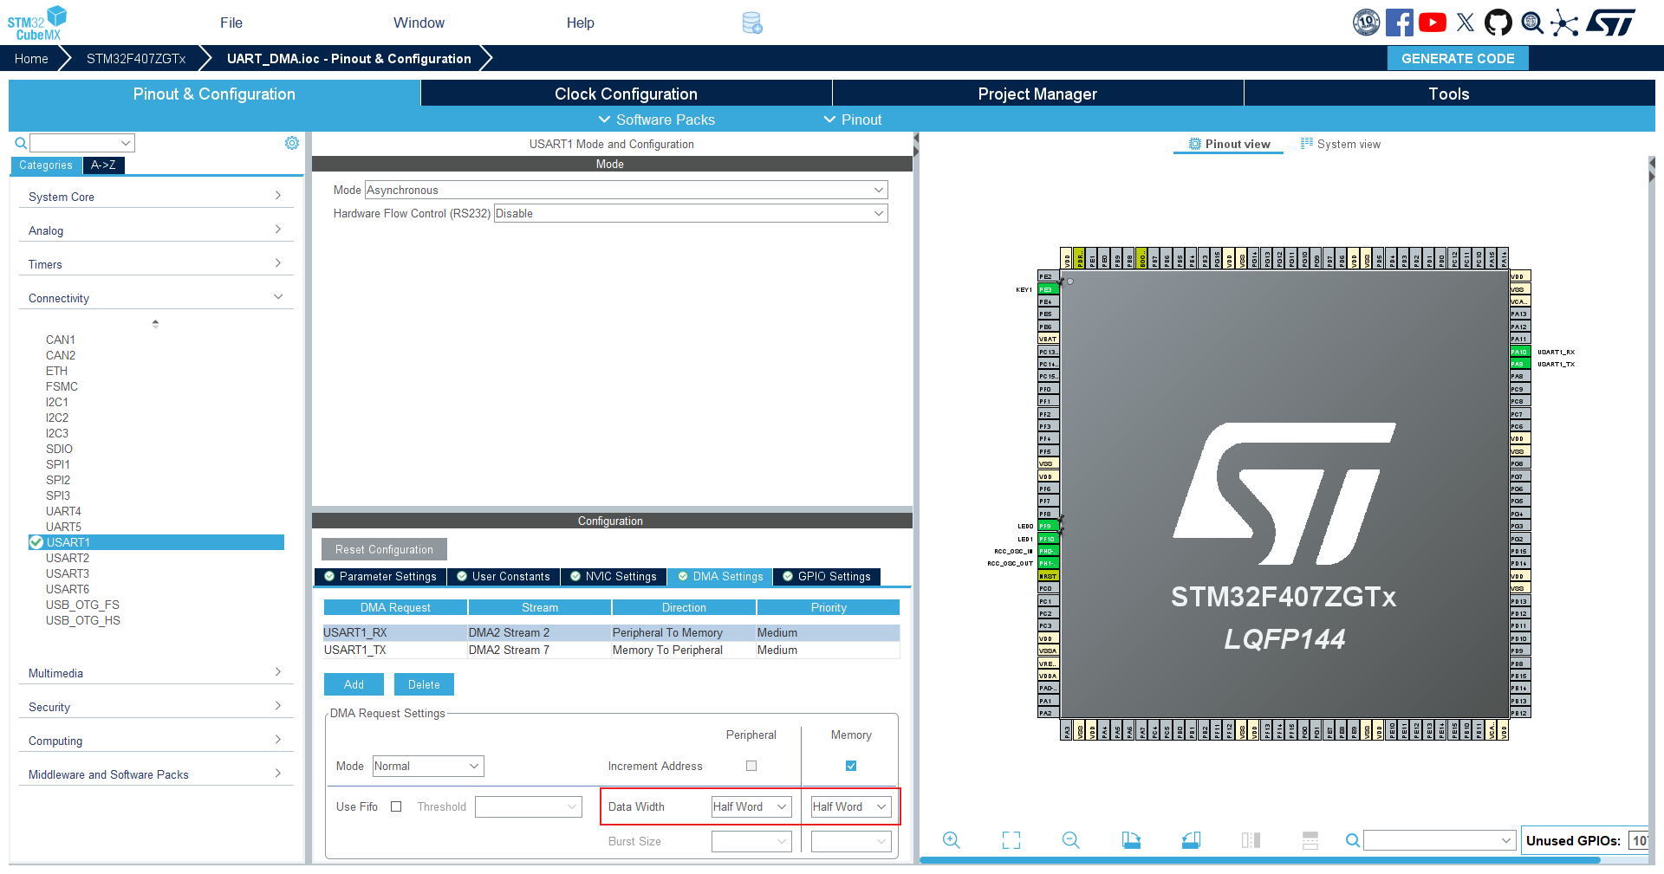
Task: Open the Wiki search icon
Action: click(x=1532, y=23)
